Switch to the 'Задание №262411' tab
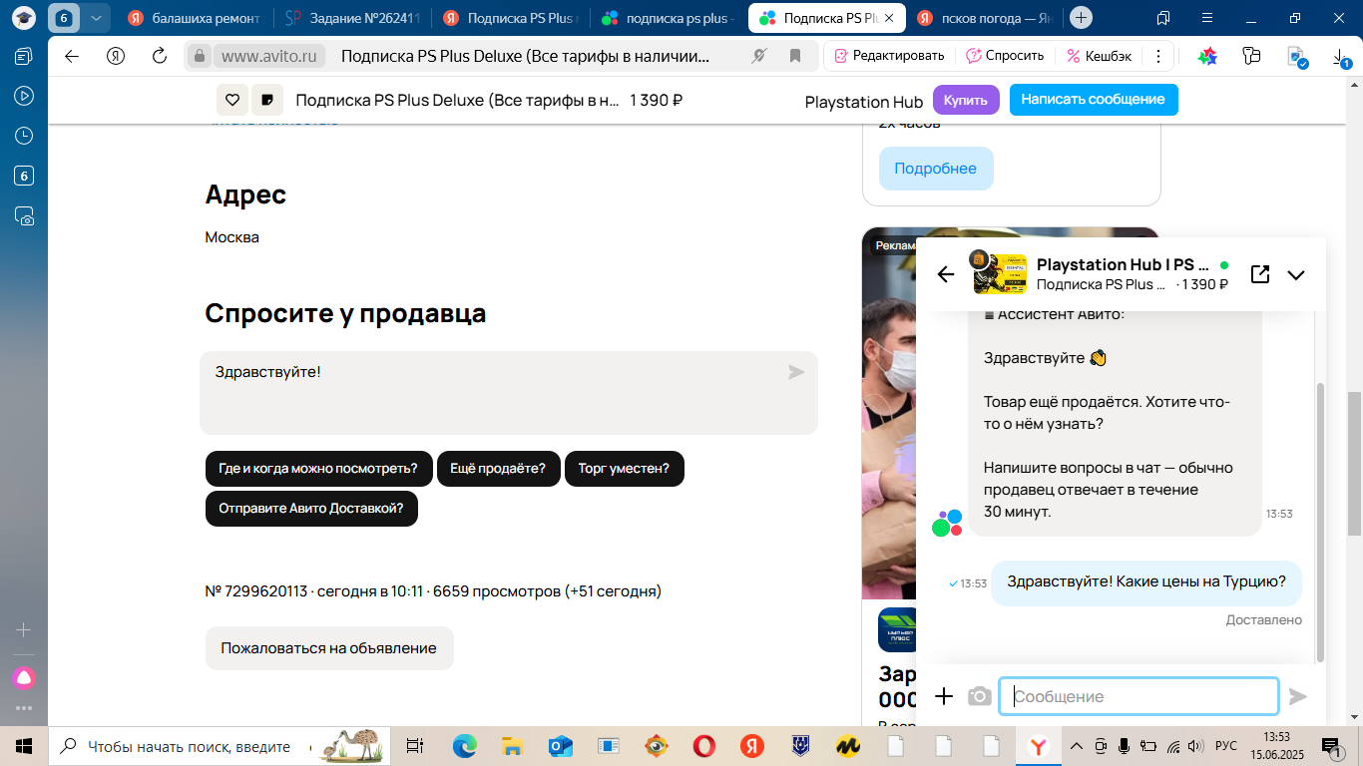Screen dimensions: 1363x766 (353, 18)
